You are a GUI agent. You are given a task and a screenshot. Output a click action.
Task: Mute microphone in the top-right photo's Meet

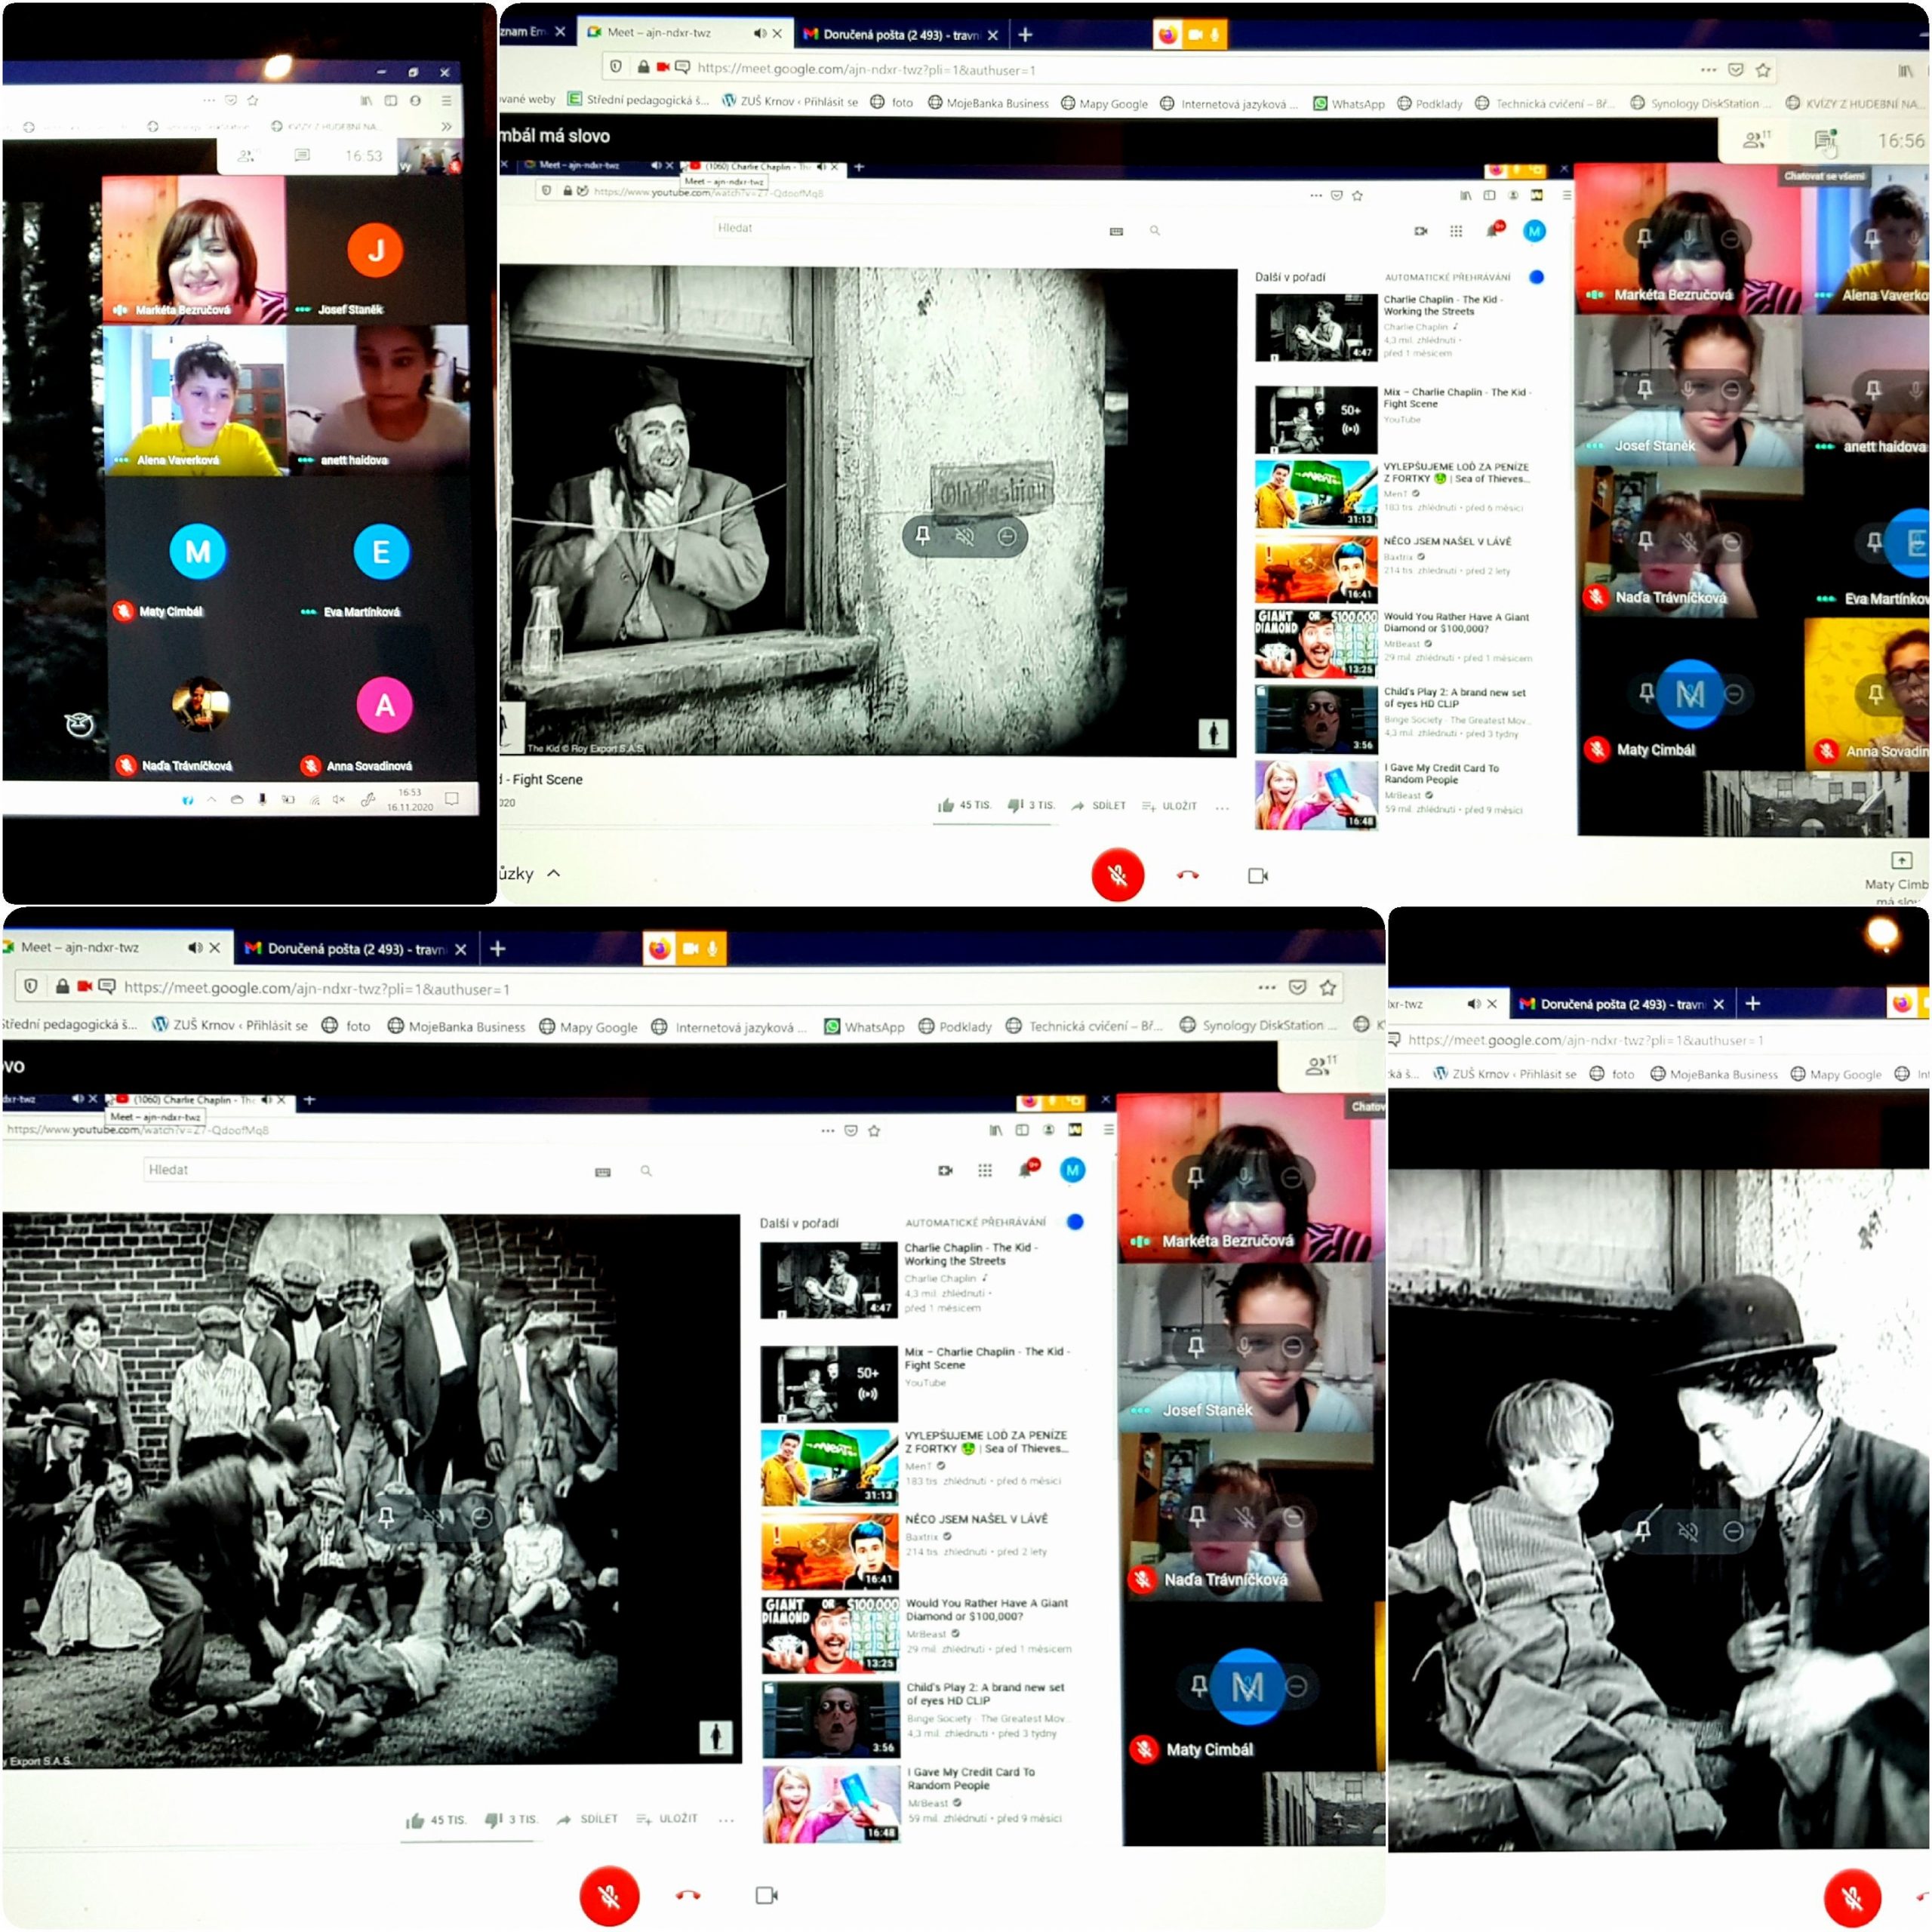click(x=1117, y=875)
